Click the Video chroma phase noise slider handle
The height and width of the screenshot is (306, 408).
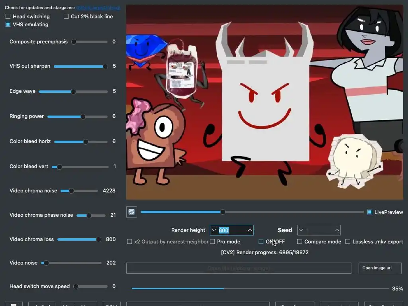point(89,216)
